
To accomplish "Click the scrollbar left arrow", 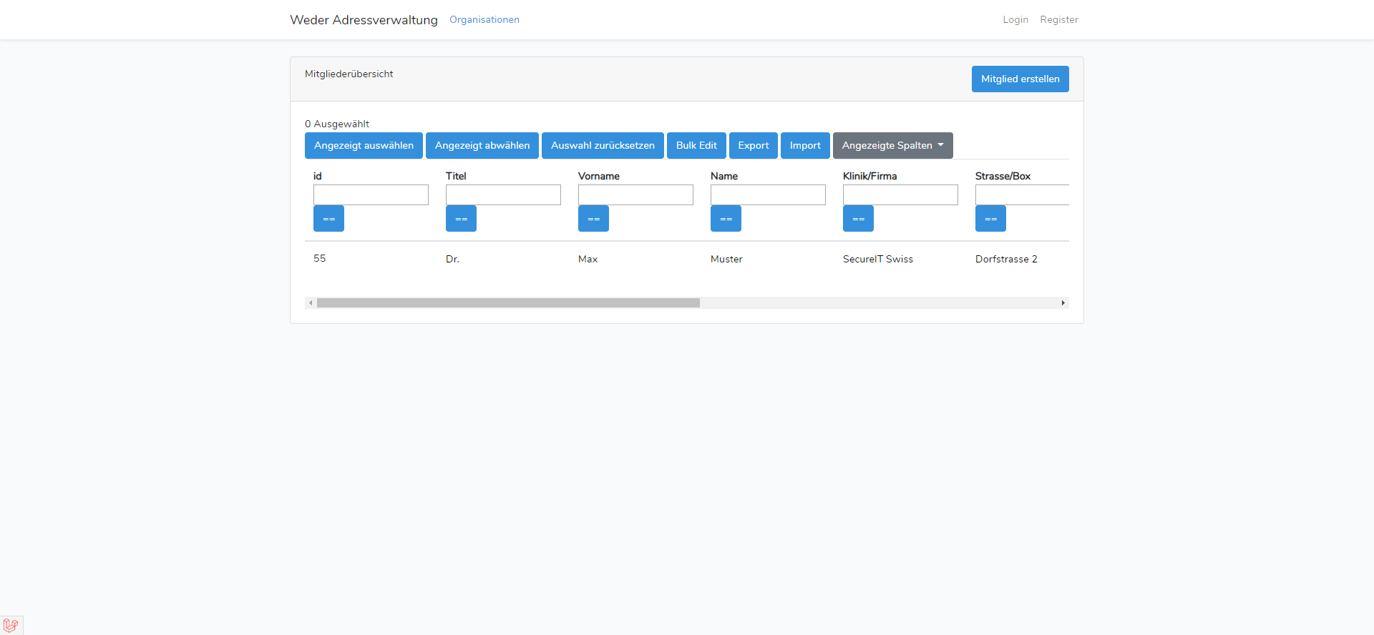I will pyautogui.click(x=311, y=303).
